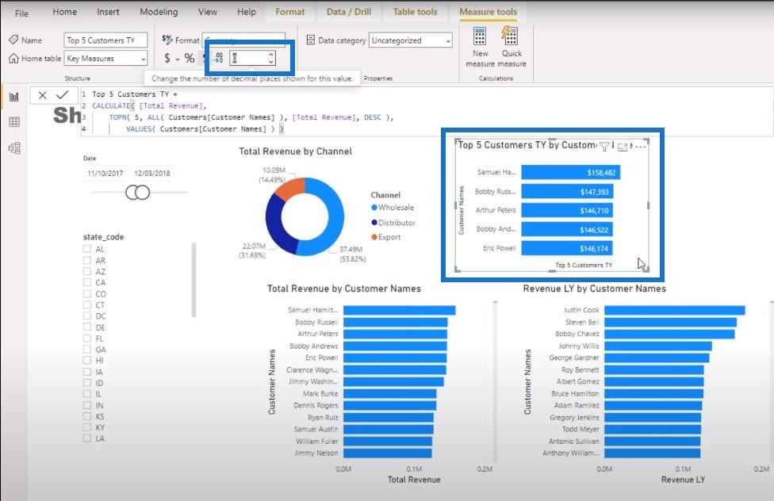Open the Home table dropdown
The width and height of the screenshot is (774, 501).
coord(144,59)
